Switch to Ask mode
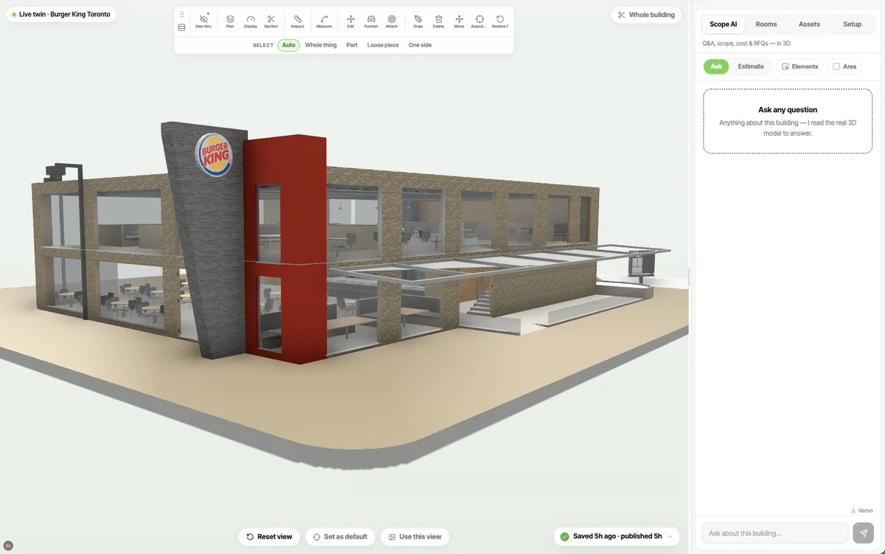885x554 pixels. [x=716, y=66]
